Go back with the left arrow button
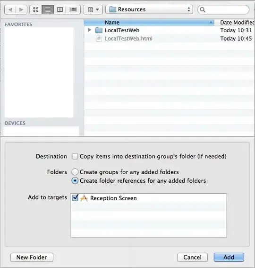The width and height of the screenshot is (255, 268). (10, 9)
